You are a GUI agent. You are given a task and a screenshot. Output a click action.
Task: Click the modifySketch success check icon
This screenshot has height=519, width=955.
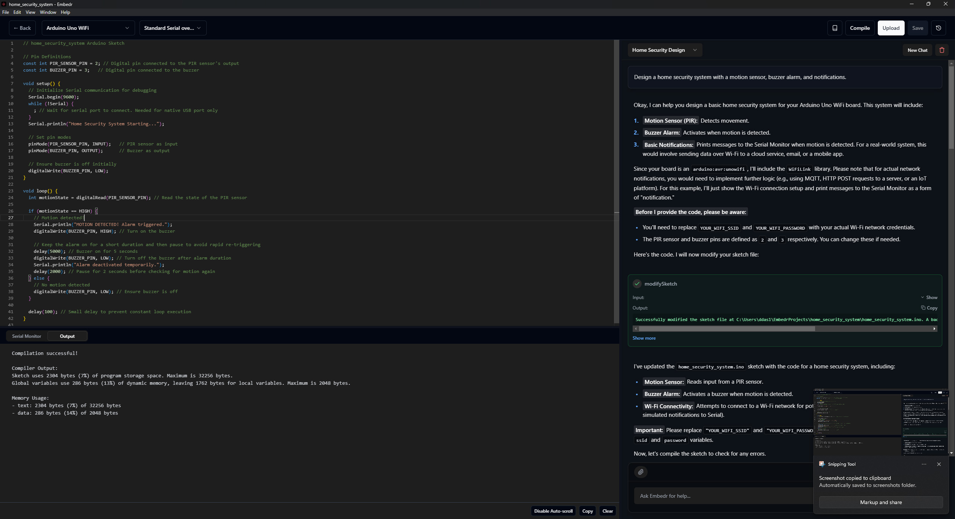click(637, 284)
